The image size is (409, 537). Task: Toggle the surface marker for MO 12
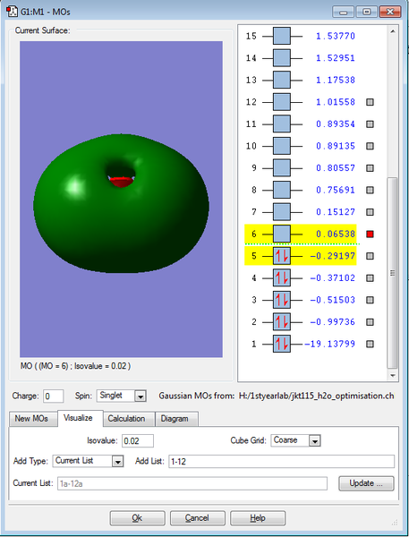point(370,102)
